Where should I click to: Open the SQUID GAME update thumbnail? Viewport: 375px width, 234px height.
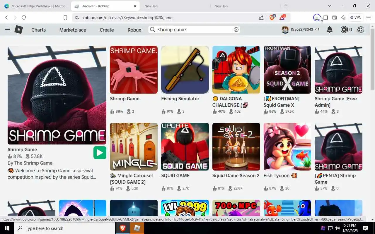[185, 147]
